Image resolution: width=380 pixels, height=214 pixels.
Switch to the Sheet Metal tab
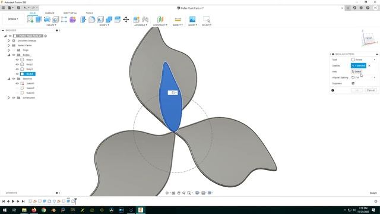(70, 13)
